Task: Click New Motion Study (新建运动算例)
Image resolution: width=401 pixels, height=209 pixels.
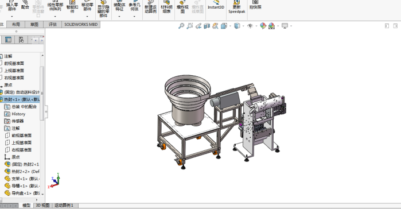Action: (150, 7)
